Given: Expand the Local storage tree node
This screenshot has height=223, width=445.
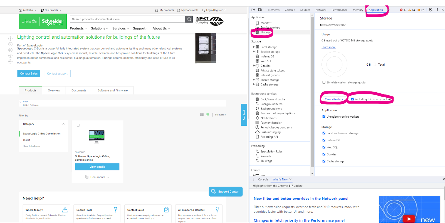Looking at the screenshot, I should tap(254, 47).
